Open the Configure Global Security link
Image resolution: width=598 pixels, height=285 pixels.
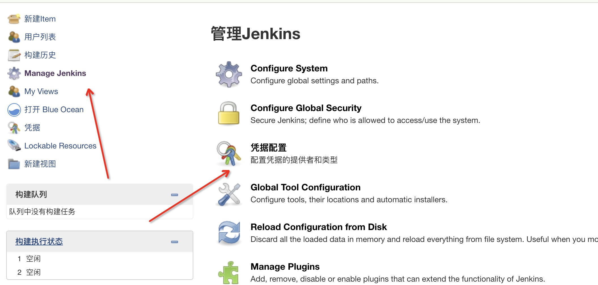[306, 108]
